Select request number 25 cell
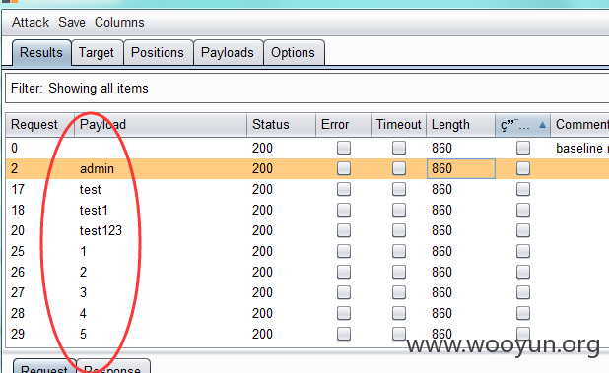 pyautogui.click(x=39, y=251)
